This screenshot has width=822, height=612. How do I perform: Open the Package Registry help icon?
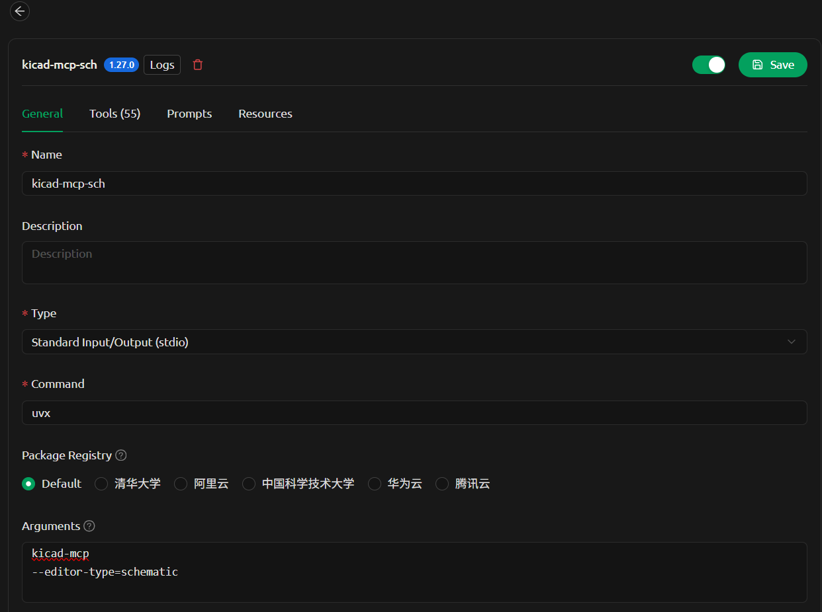120,455
